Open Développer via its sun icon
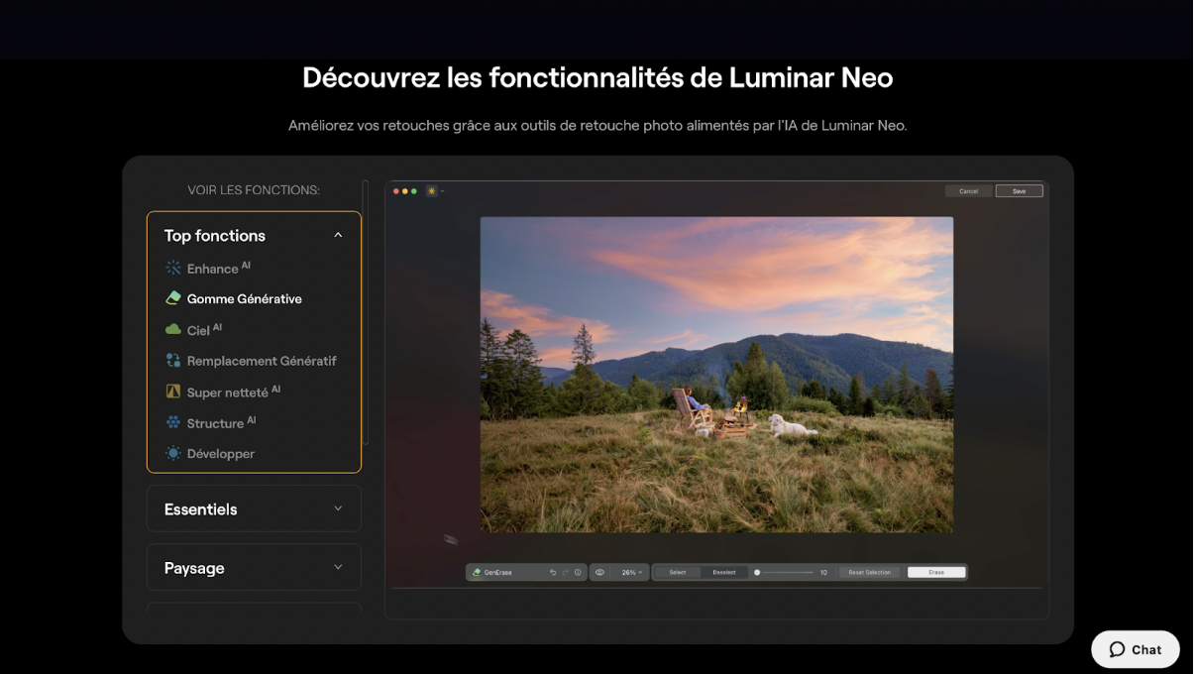 173,453
